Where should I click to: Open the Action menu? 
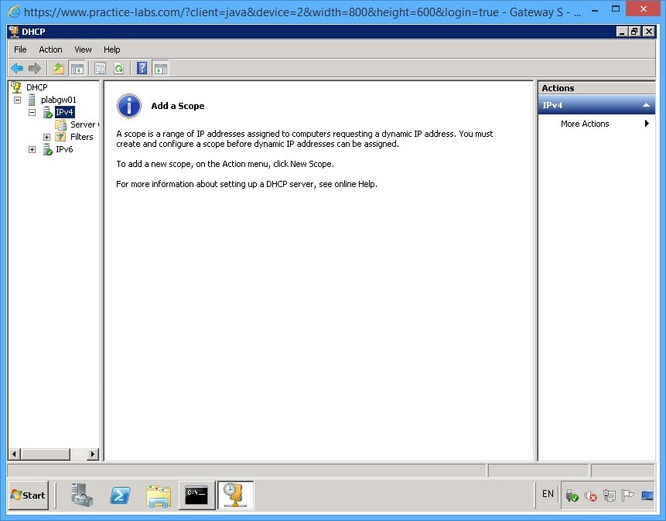[50, 49]
